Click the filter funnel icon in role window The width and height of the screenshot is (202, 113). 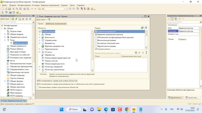click(49, 19)
